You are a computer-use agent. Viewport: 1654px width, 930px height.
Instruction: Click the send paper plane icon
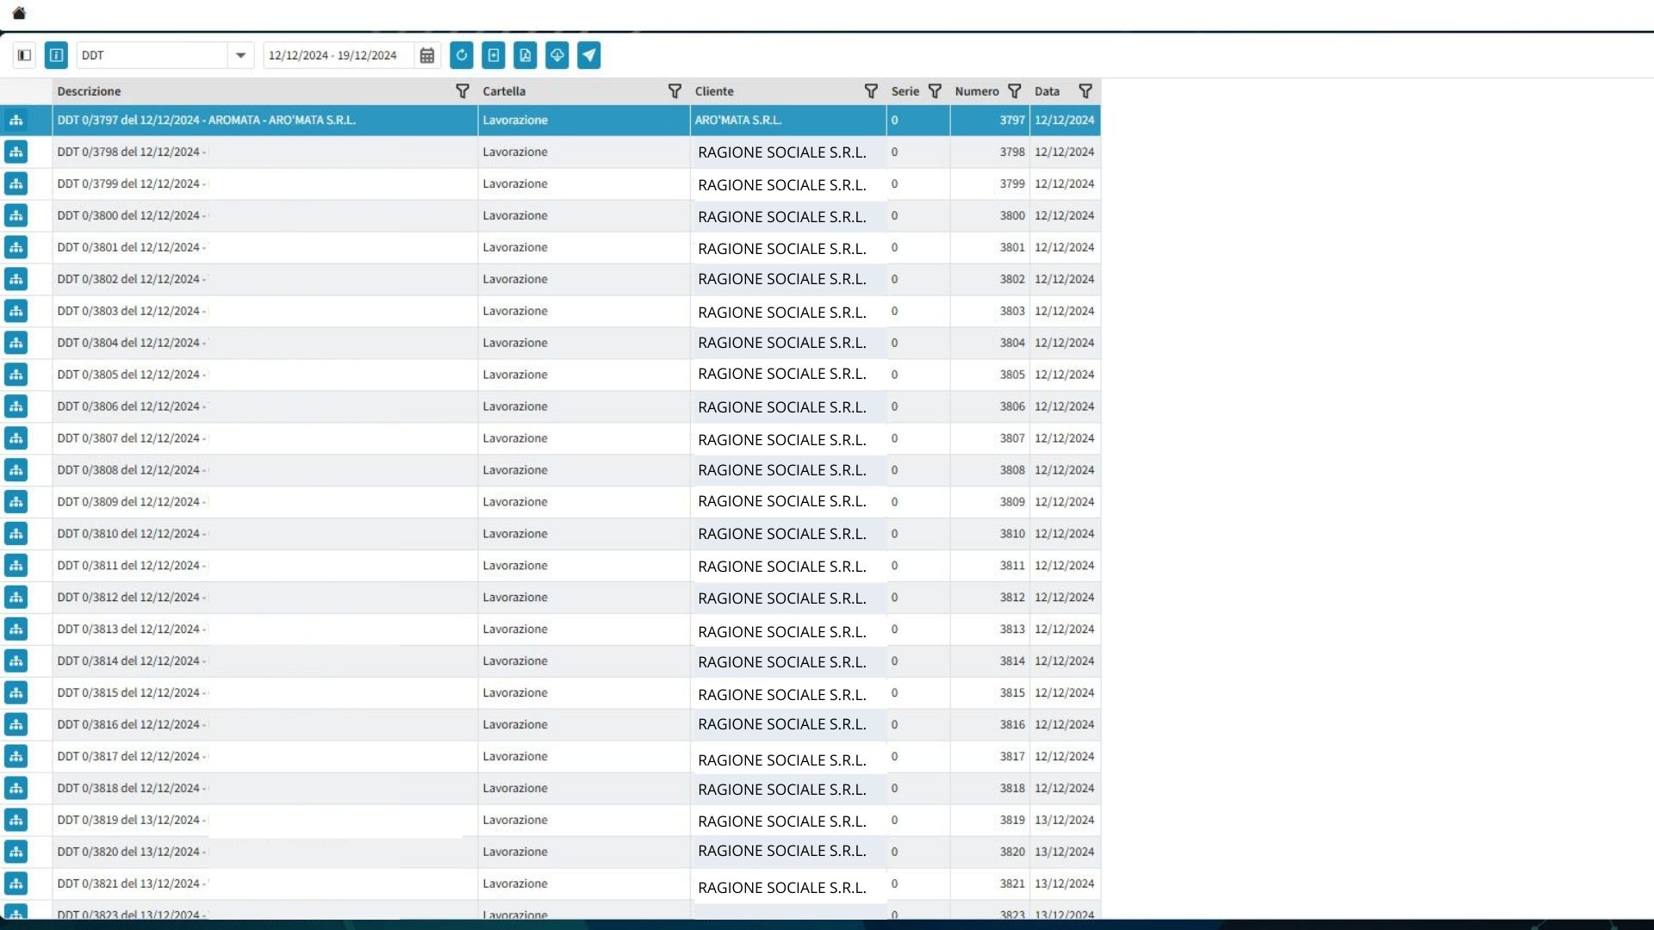(588, 55)
